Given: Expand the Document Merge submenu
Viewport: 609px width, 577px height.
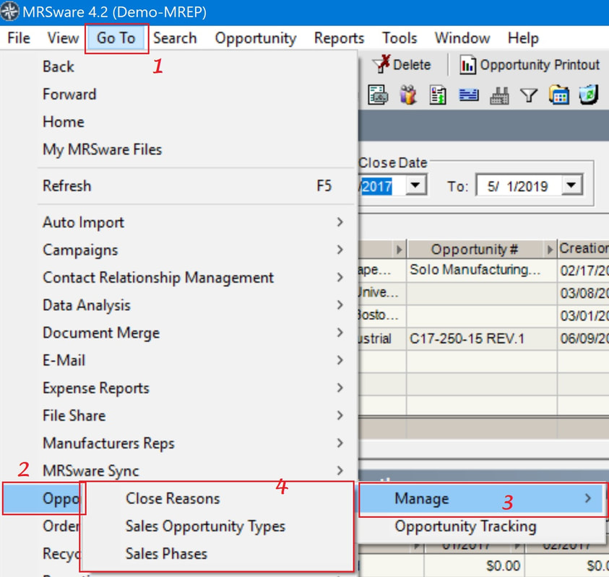Looking at the screenshot, I should click(x=178, y=332).
